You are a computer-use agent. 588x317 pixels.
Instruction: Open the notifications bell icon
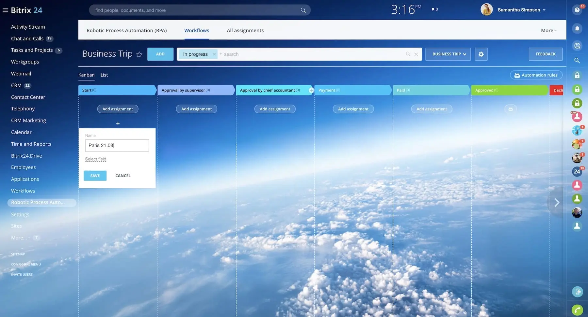tap(577, 29)
